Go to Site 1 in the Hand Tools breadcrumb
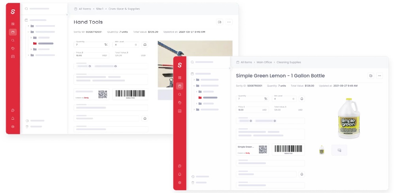Viewport: 395px width, 193px height. (100, 9)
